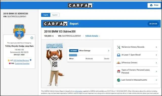This screenshot has width=162, height=96.
Task: Expand 16 Service History Records row
Action: [x=137, y=47]
